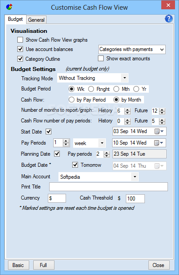Expand the Main Account Softpedia dropdown
This screenshot has height=275, width=179.
point(135,177)
